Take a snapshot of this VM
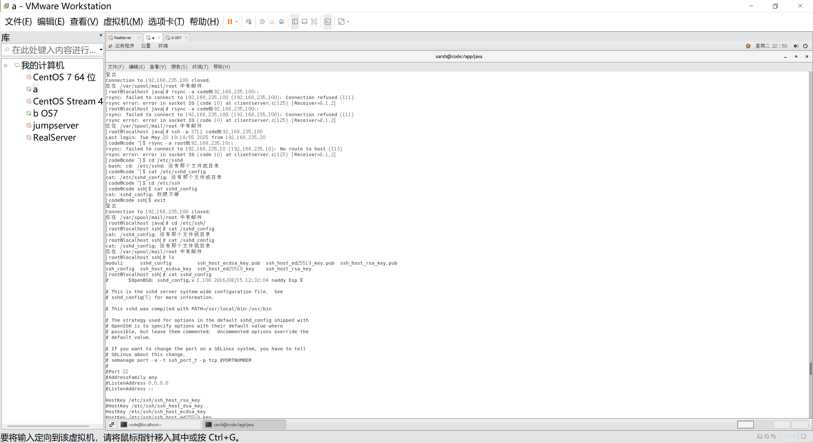Image resolution: width=813 pixels, height=443 pixels. [262, 22]
